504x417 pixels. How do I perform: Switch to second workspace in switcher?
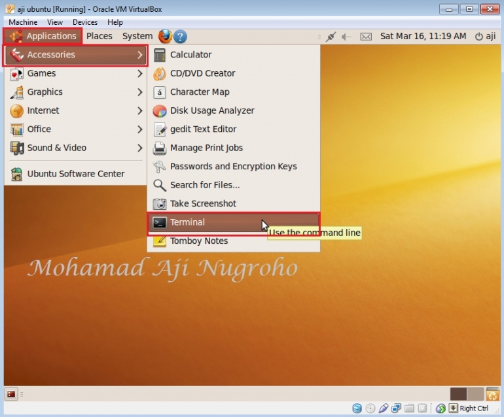(475, 394)
